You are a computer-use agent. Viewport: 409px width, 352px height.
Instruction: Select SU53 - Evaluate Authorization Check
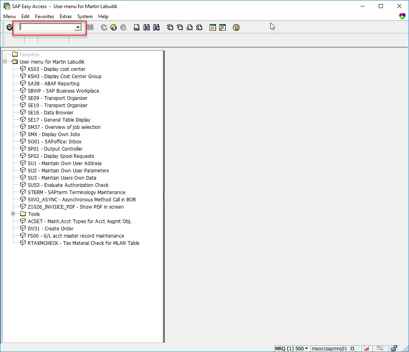(68, 185)
